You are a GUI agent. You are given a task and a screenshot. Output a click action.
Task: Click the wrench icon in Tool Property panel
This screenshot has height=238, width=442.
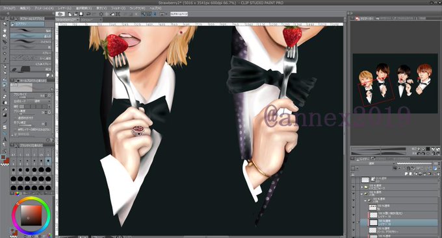coord(51,140)
